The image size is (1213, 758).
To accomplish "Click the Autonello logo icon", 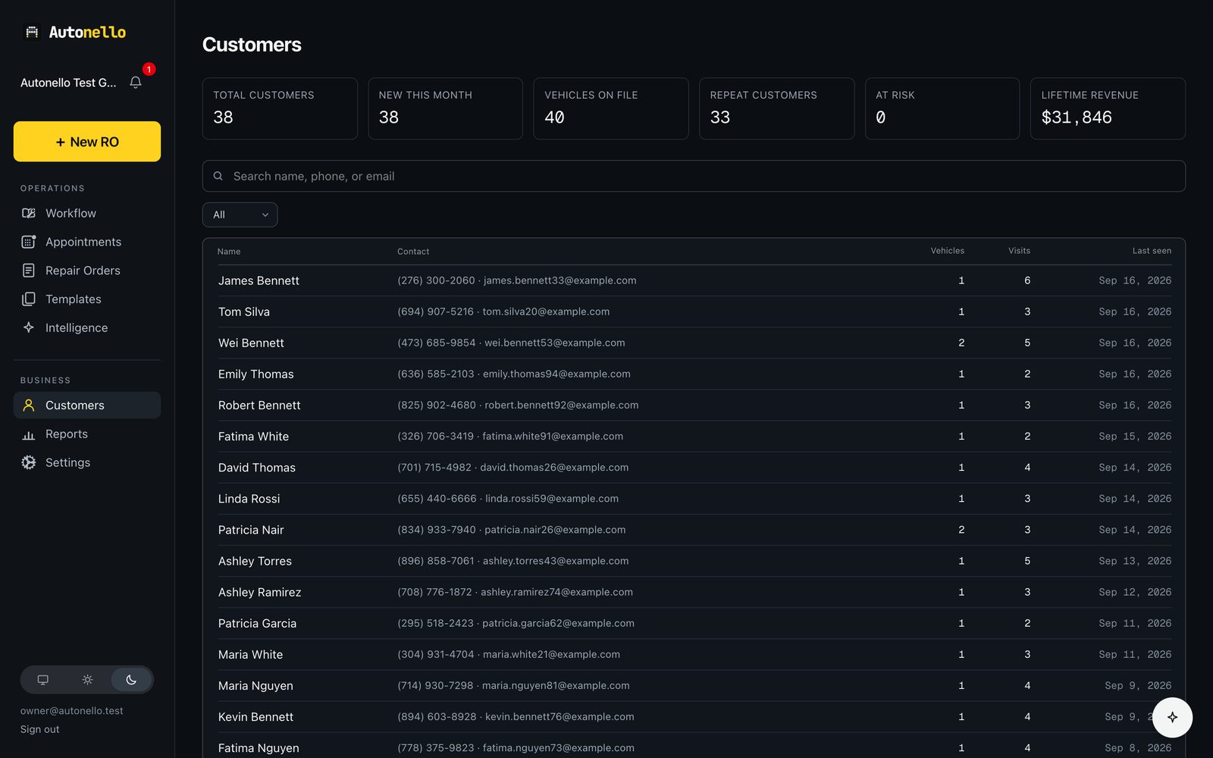I will [x=32, y=32].
